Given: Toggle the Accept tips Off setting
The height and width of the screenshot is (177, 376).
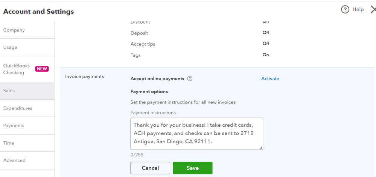Looking at the screenshot, I should click(x=266, y=43).
